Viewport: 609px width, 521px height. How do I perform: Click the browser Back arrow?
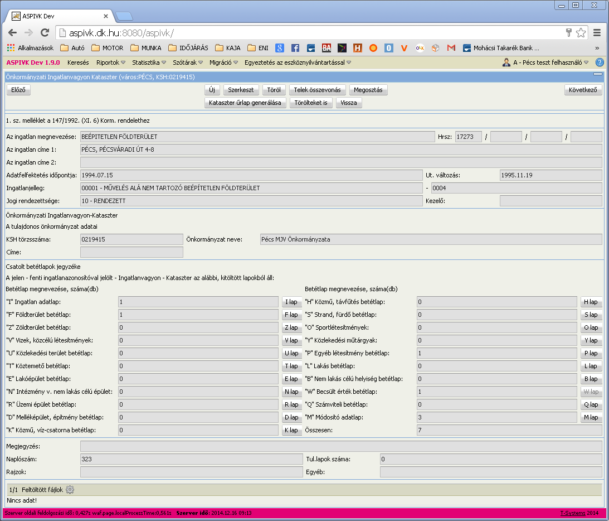(12, 33)
